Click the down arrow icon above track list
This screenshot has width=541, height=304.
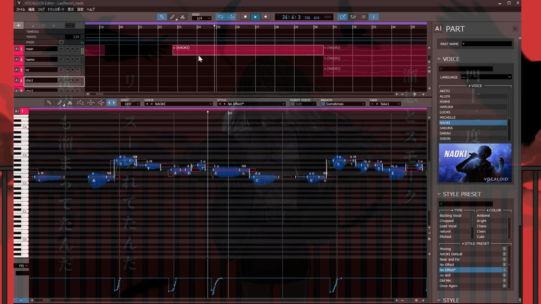54,25
